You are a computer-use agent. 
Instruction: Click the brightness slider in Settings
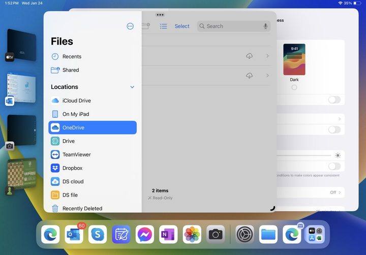point(304,155)
